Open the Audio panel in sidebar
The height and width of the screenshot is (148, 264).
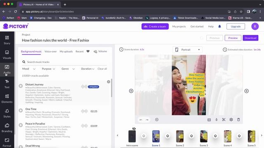(x=7, y=69)
